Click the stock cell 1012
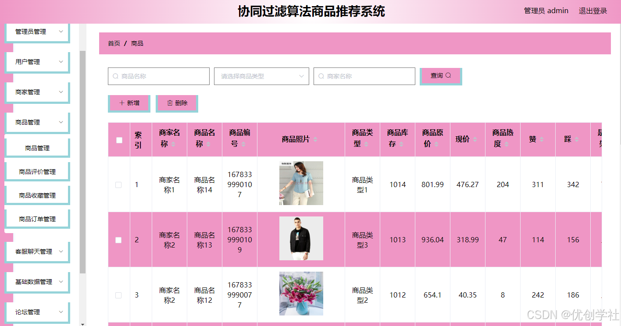Image resolution: width=621 pixels, height=326 pixels. (398, 295)
